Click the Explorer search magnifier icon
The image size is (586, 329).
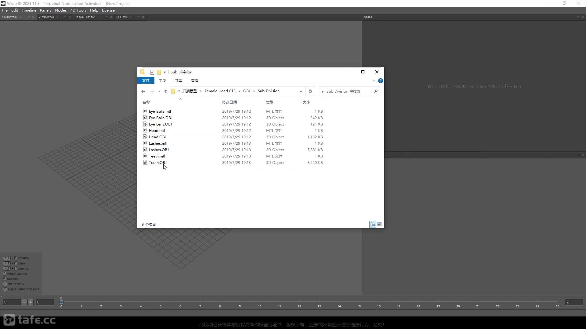pyautogui.click(x=376, y=91)
